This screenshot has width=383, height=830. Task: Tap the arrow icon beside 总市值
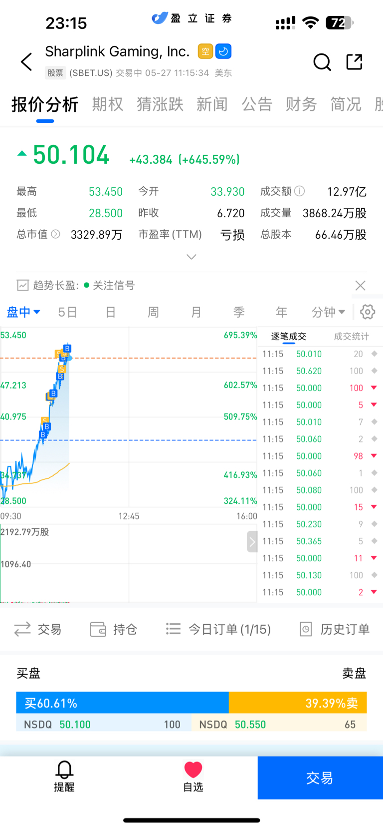[x=56, y=234]
